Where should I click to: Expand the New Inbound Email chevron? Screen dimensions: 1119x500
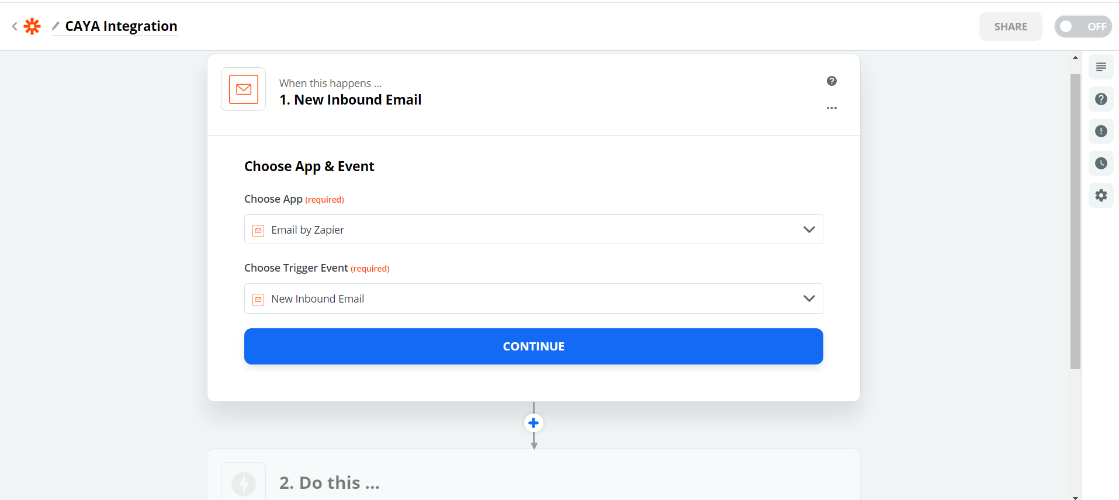tap(809, 298)
